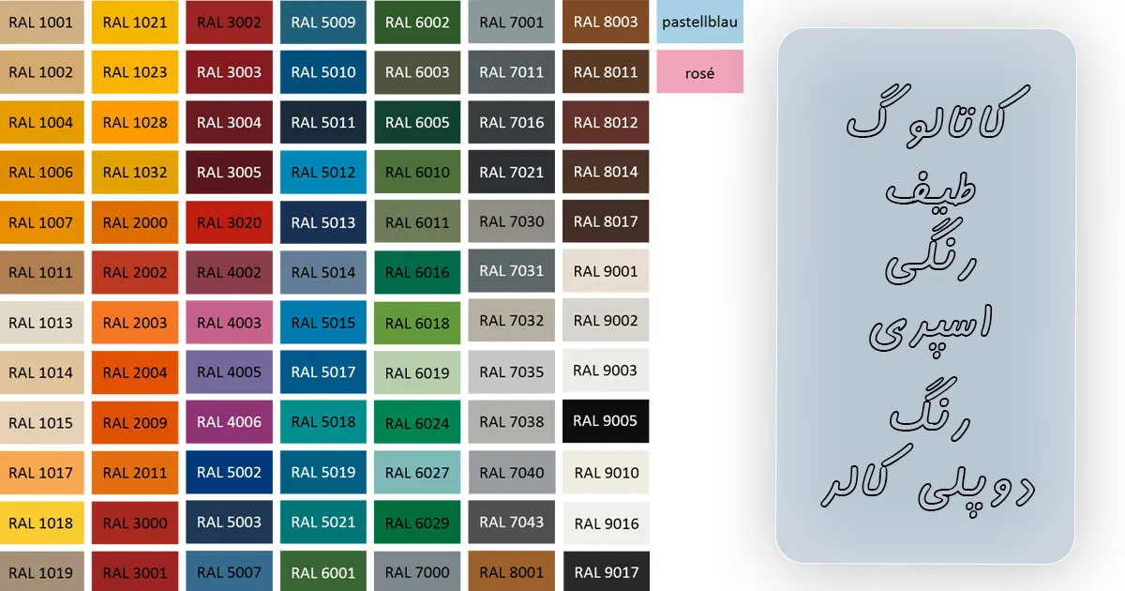Click the RAL 7011 swatch
Image resolution: width=1125 pixels, height=591 pixels.
(512, 72)
